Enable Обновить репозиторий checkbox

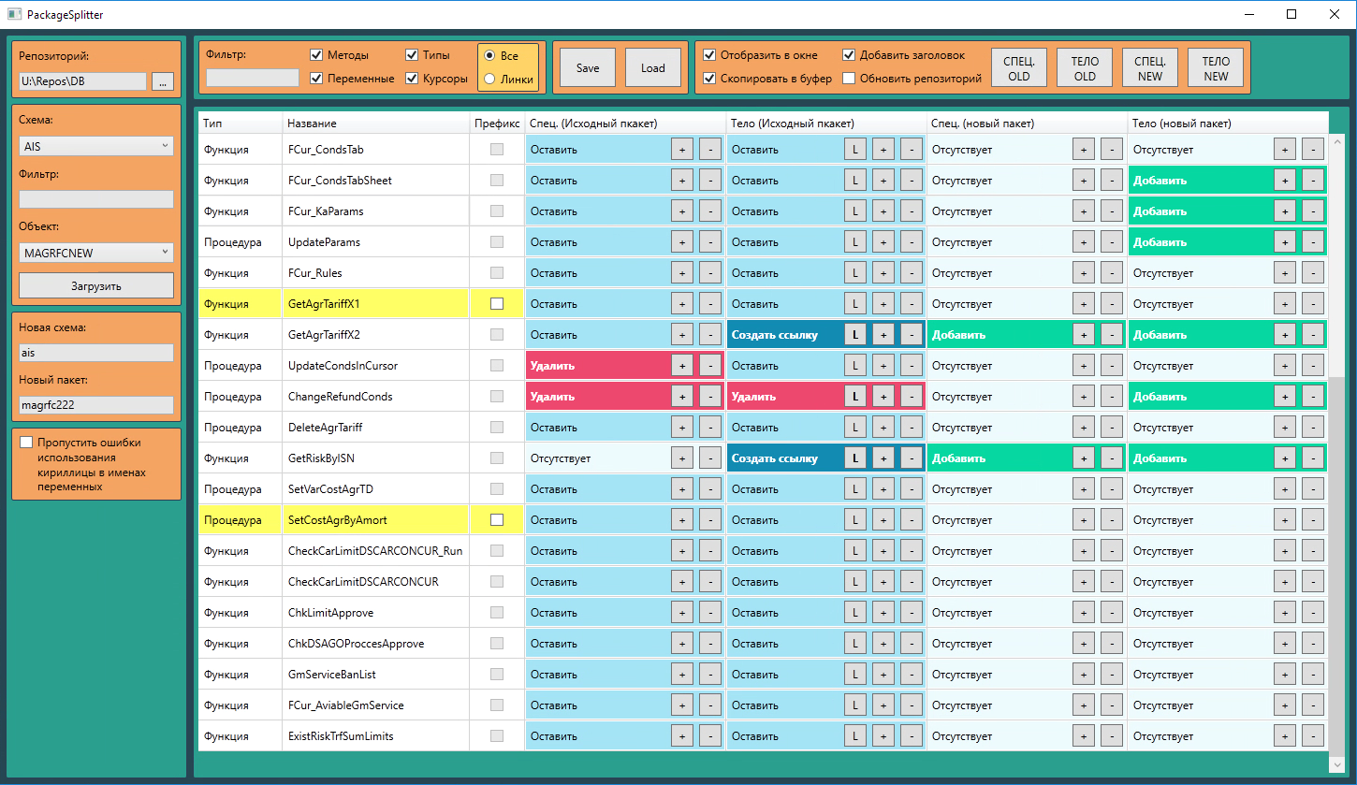849,79
